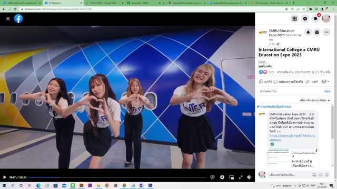Open the sticker picker in comment box
Screen dimensions: 337x189
[326, 175]
